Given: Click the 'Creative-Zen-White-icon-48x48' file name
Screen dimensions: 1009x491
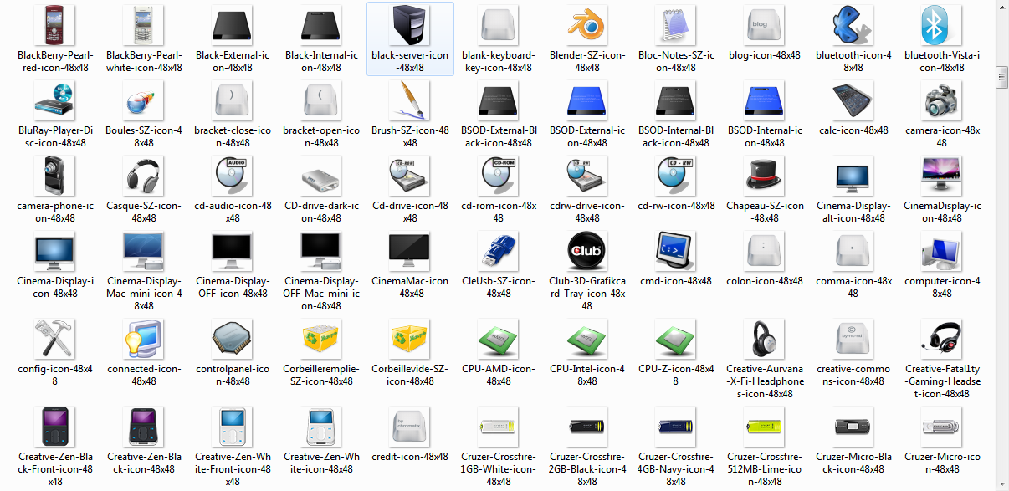Looking at the screenshot, I should click(x=321, y=463).
